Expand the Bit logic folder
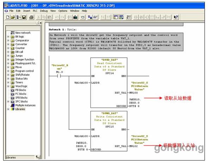Screen dimensions: 208x163 pos(8,37)
